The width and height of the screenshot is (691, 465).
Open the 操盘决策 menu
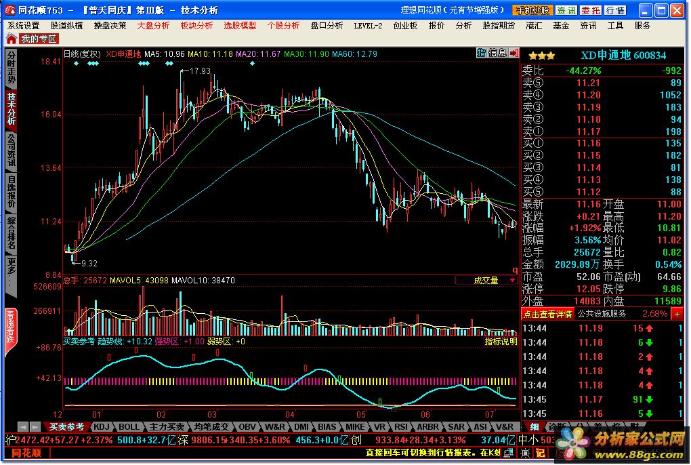110,26
